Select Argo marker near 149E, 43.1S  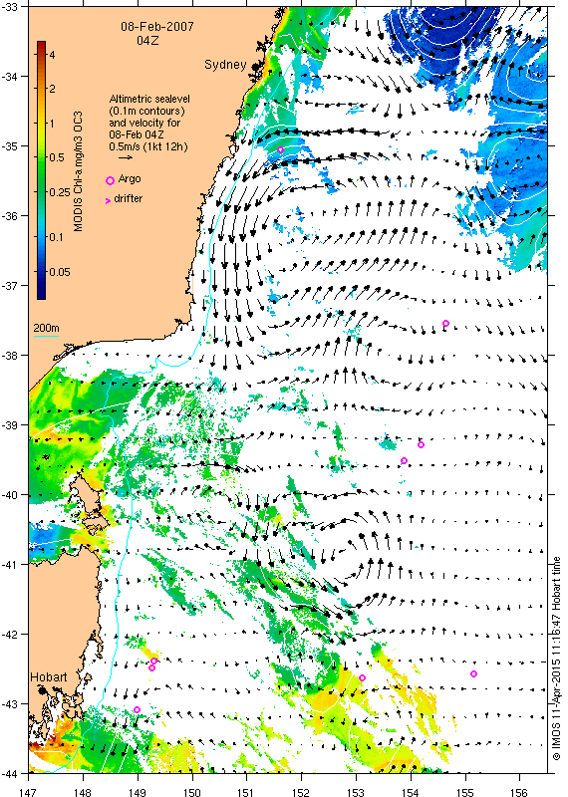(137, 709)
